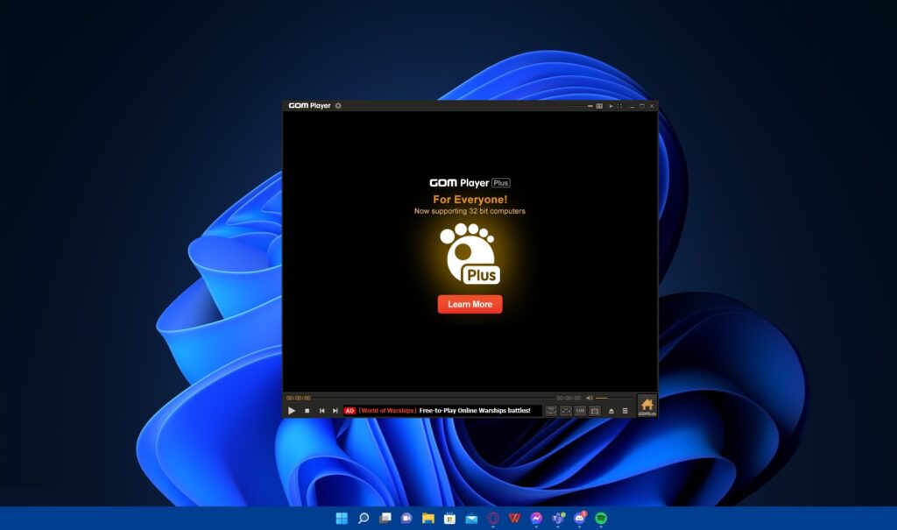Maximize the GOM Player window
Viewport: 897px width, 530px height.
pyautogui.click(x=642, y=106)
